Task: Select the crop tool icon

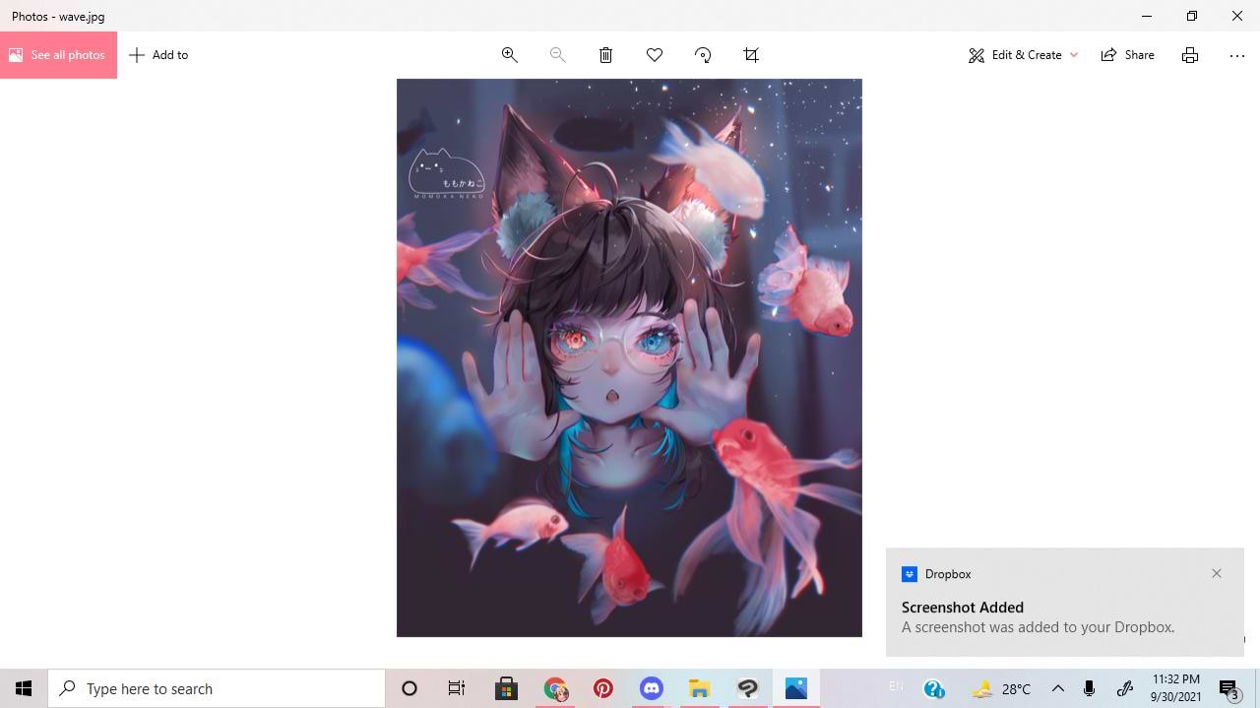Action: 751,55
